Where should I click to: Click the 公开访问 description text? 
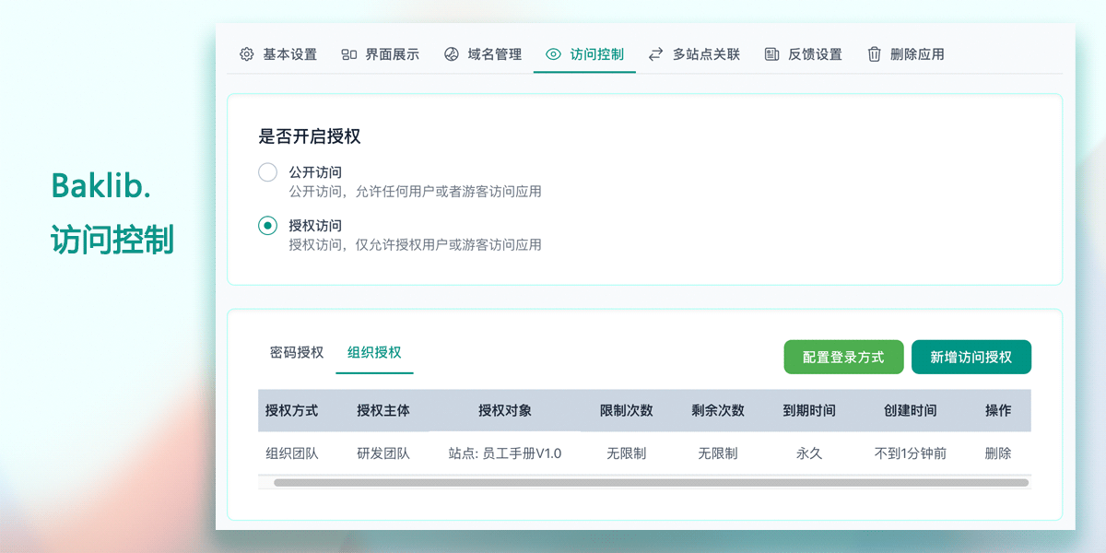coord(415,192)
